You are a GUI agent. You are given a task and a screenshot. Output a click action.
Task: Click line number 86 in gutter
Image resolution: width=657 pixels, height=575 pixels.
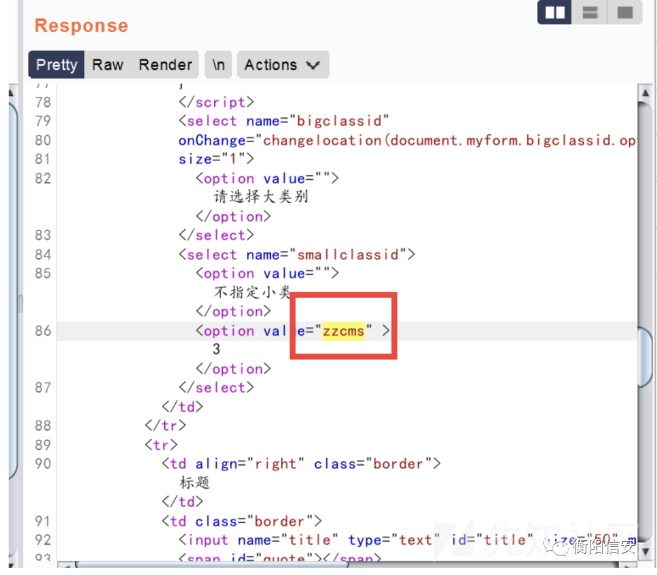[x=43, y=331]
